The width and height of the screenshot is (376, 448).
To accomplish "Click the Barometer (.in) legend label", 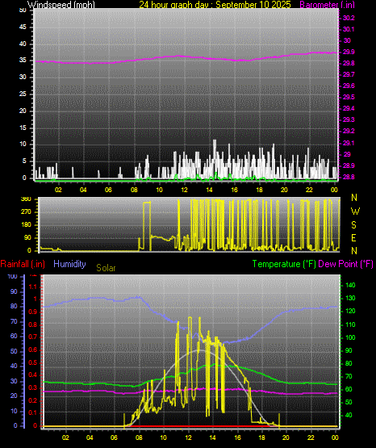I will [327, 5].
